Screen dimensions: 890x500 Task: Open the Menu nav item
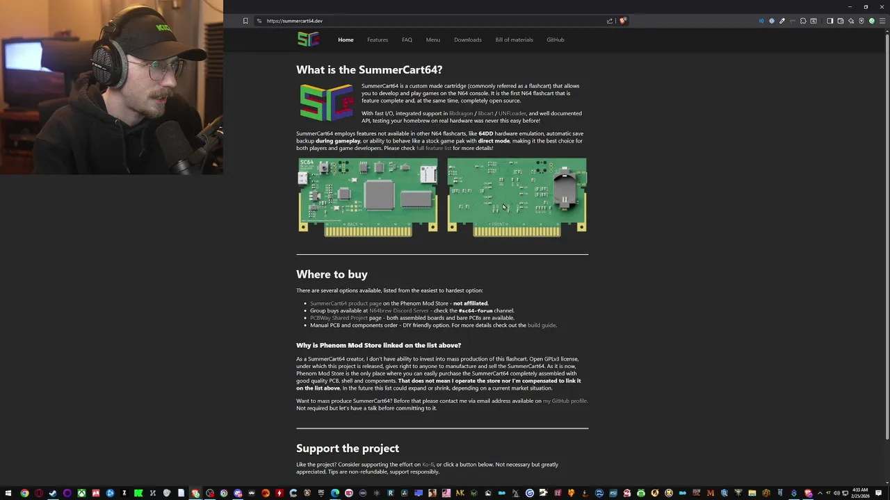[433, 40]
